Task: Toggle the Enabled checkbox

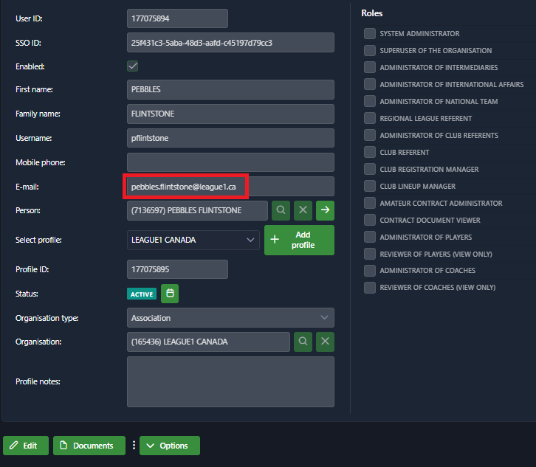Action: click(133, 66)
